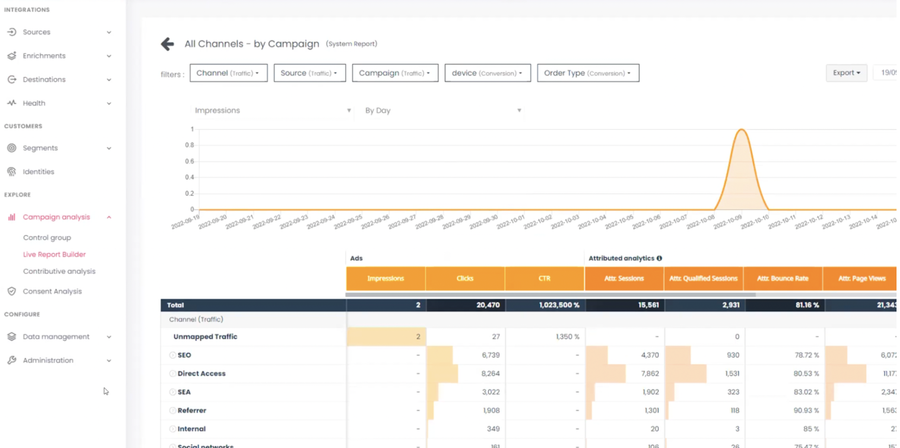
Task: Open the Order Type (Conversion) dropdown
Action: [588, 73]
